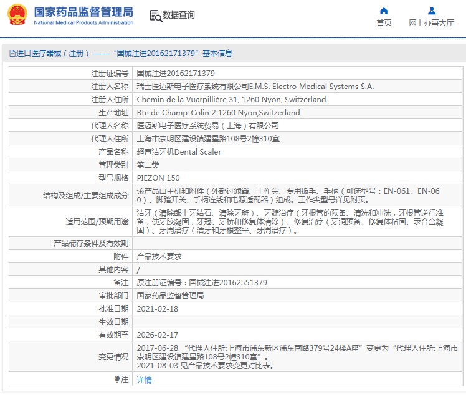Image resolution: width=466 pixels, height=395 pixels.
Task: Click the 管理类别 row label
Action: point(113,164)
